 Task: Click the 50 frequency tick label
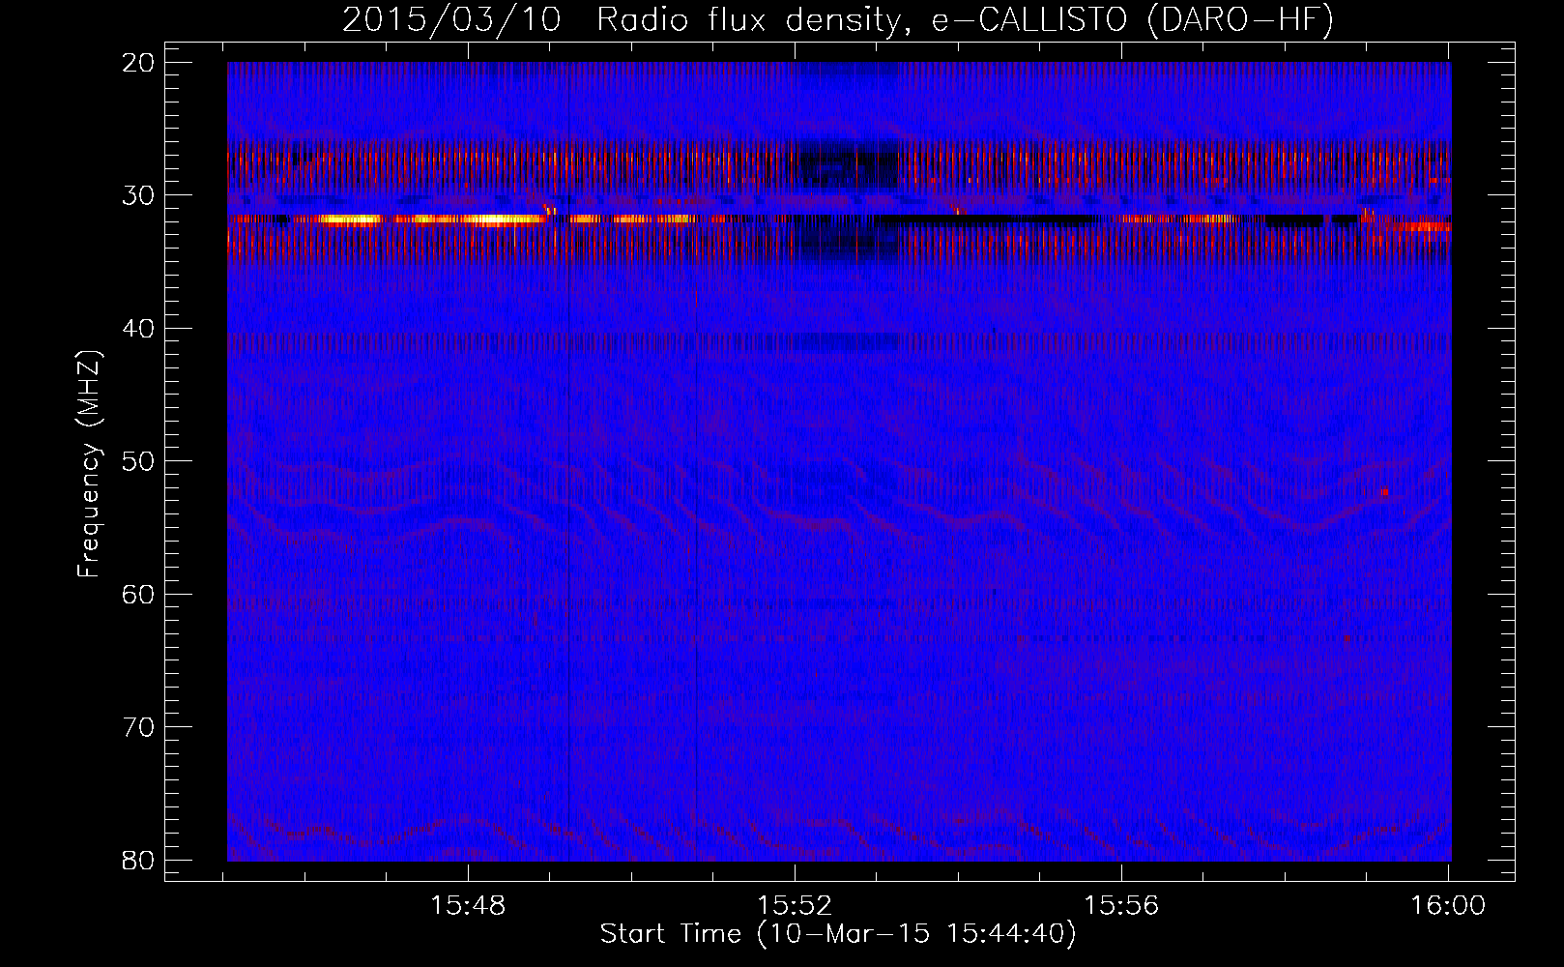click(x=139, y=461)
